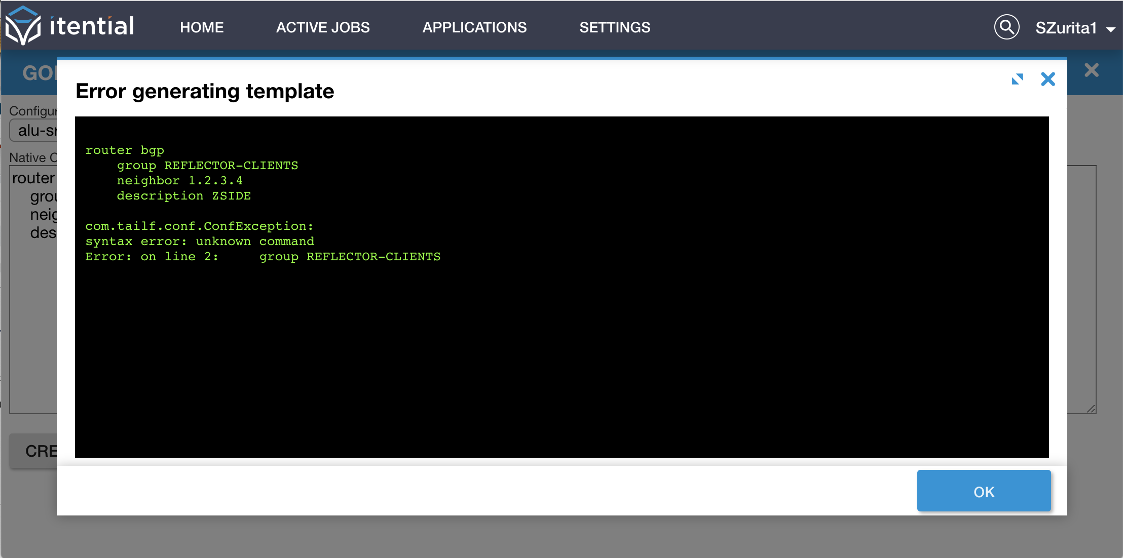Click the partially hidden CRE button
The image size is (1123, 558).
coord(33,451)
